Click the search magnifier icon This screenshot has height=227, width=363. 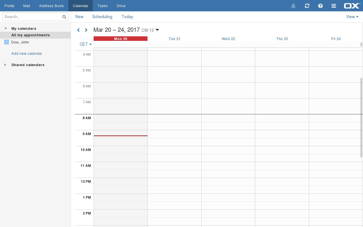64,17
